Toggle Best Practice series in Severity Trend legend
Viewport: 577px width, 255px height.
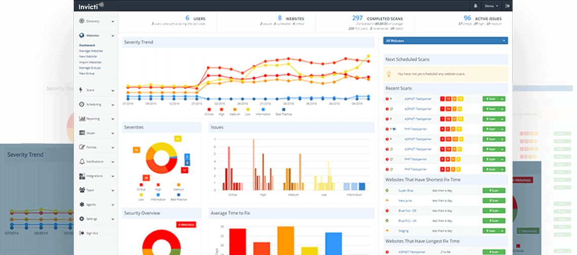[283, 111]
